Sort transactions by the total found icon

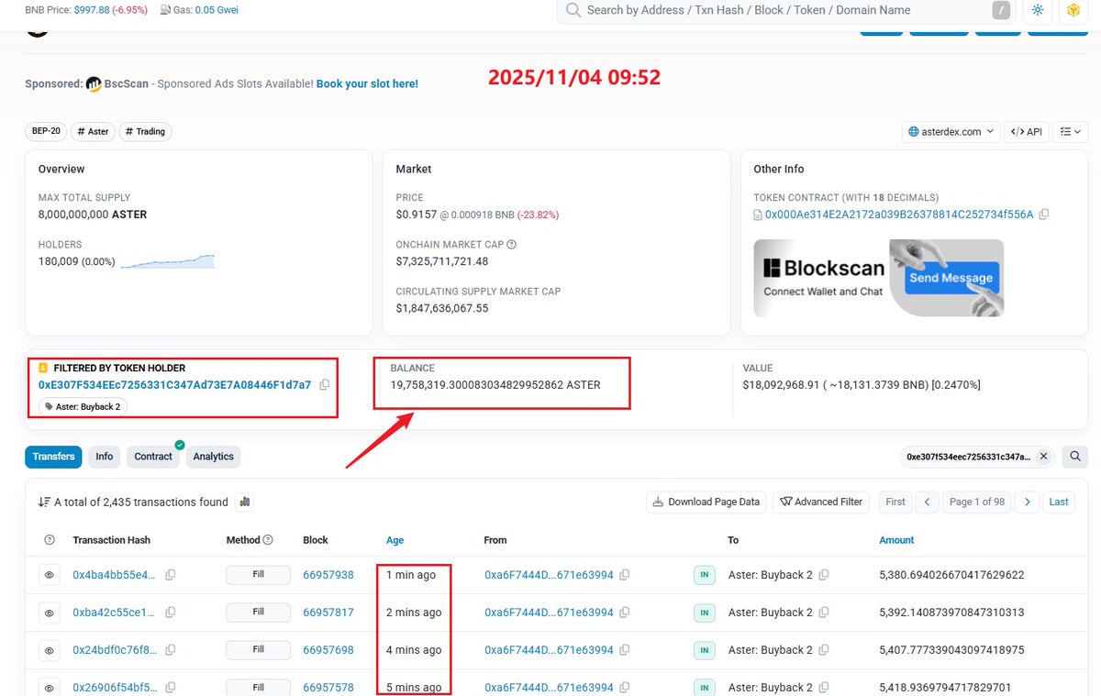tap(44, 503)
